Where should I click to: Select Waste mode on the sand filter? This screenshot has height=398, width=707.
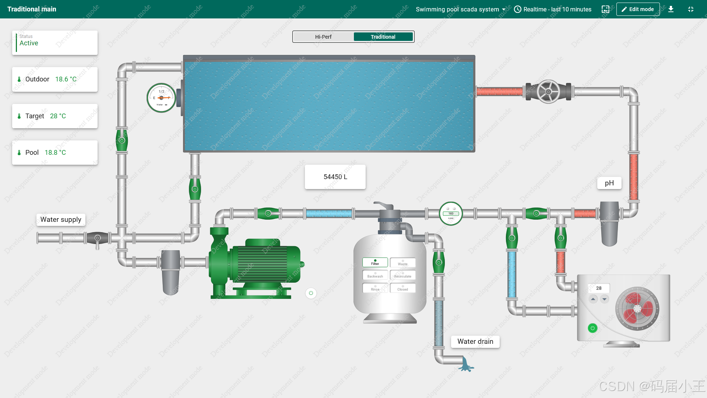pos(402,263)
